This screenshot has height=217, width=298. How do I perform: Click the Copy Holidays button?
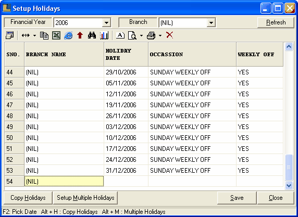(x=28, y=198)
